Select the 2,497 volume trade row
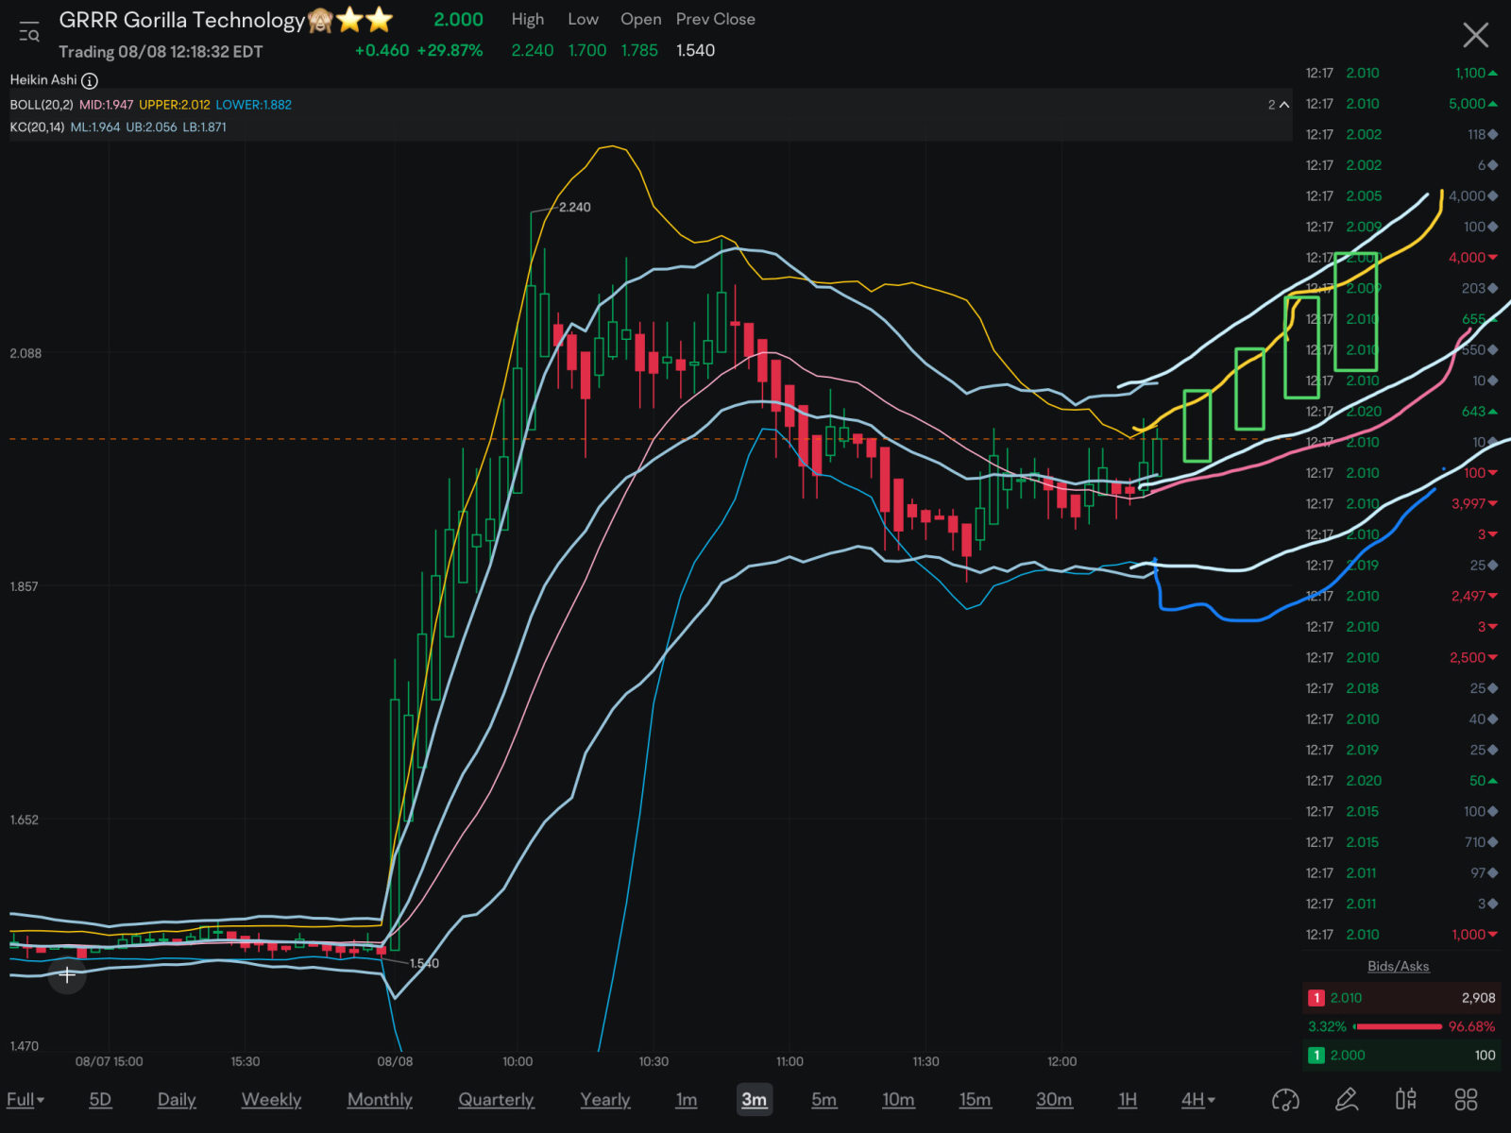 point(1401,596)
